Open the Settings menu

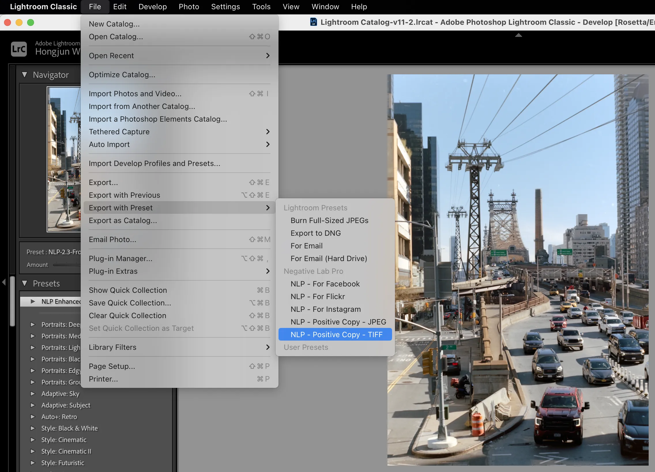pos(225,7)
